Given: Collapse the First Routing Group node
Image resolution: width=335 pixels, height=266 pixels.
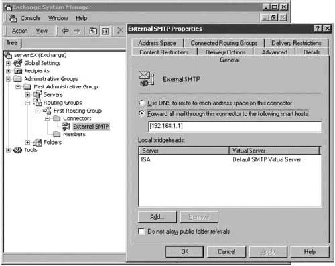Looking at the screenshot, I should click(38, 111).
